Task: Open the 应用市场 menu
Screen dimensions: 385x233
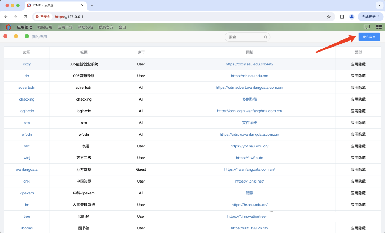Action: tap(65, 27)
